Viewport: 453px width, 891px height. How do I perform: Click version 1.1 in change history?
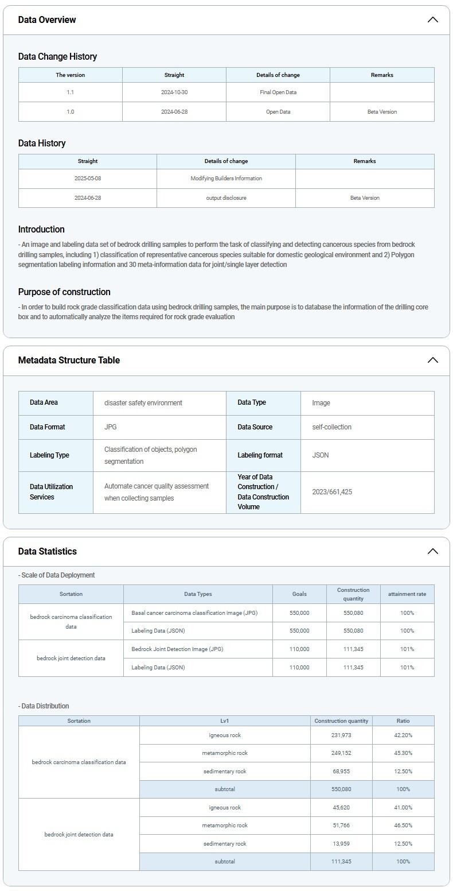70,92
